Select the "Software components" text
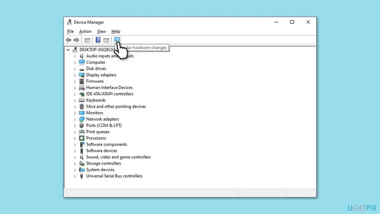Screen dimensions: 380x214 pos(106,144)
